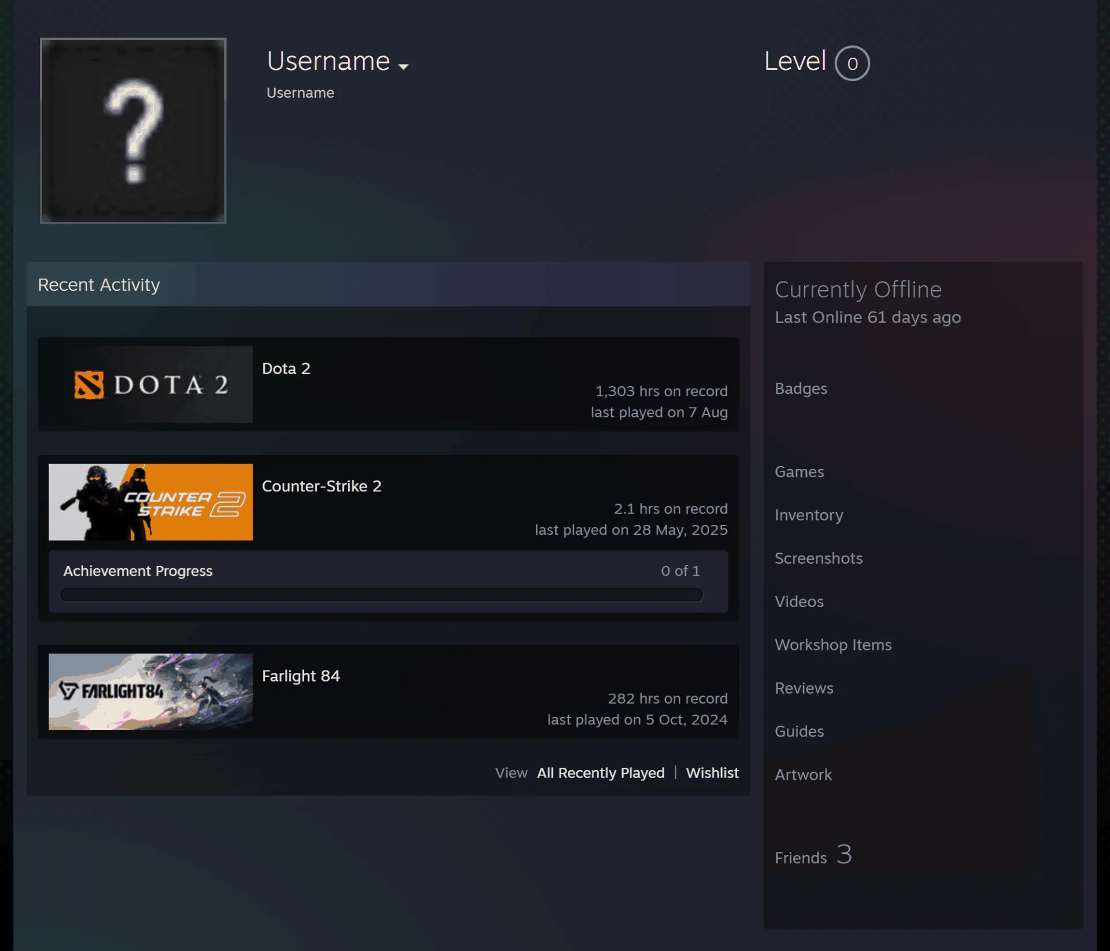The image size is (1110, 951).
Task: Open the Reviews link
Action: (804, 689)
